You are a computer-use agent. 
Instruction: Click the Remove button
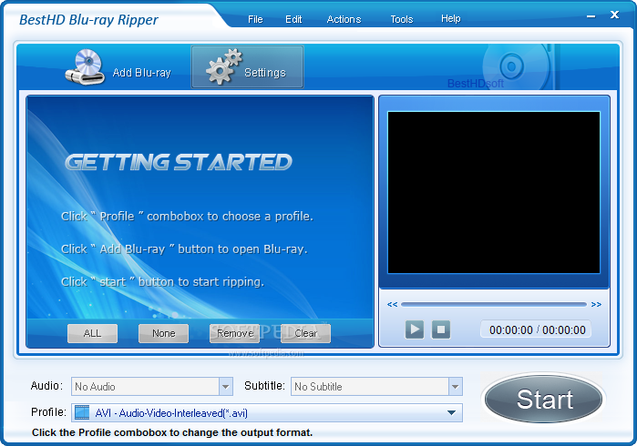tap(234, 333)
